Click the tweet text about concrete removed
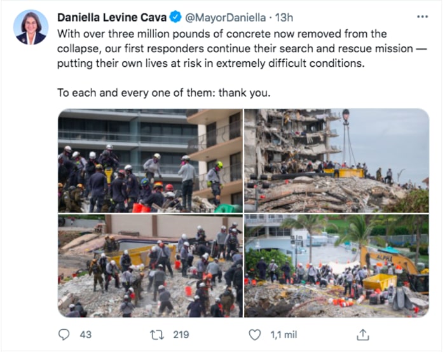Image resolution: width=445 pixels, height=352 pixels. coord(242,48)
